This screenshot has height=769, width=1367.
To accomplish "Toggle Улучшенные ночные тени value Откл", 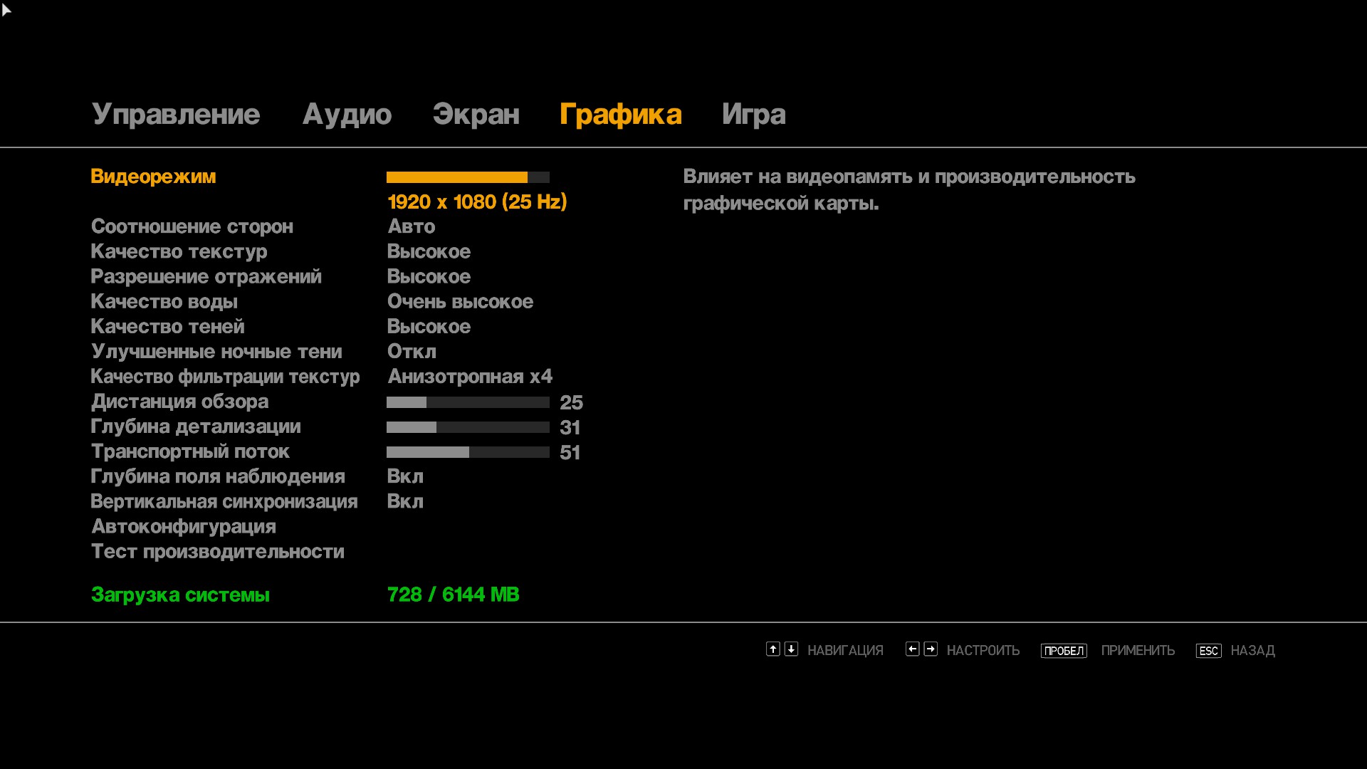I will tap(412, 352).
